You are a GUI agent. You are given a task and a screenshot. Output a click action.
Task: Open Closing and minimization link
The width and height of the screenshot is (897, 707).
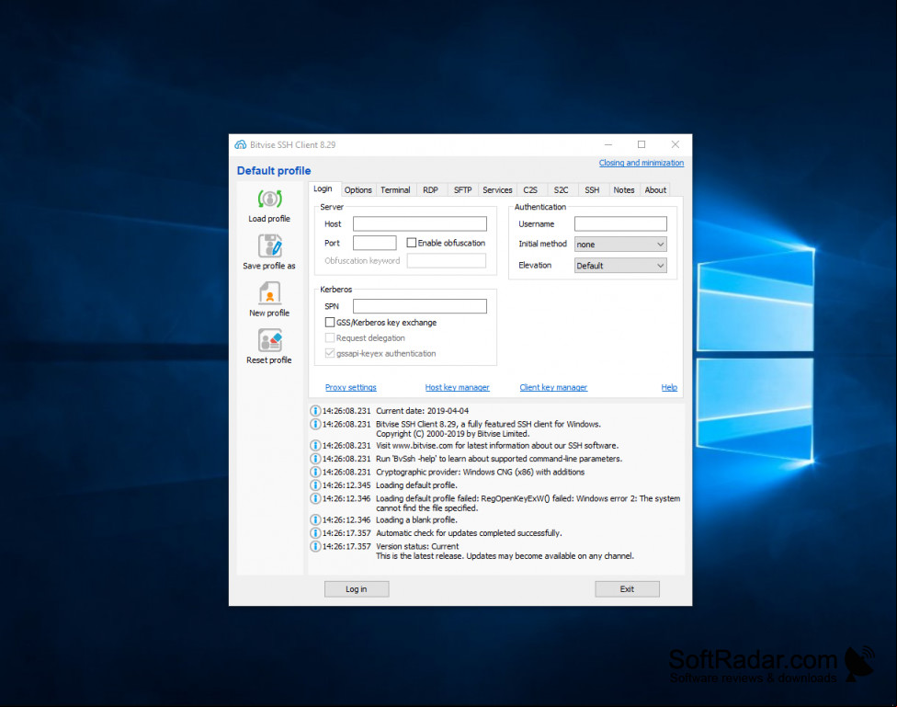[642, 163]
